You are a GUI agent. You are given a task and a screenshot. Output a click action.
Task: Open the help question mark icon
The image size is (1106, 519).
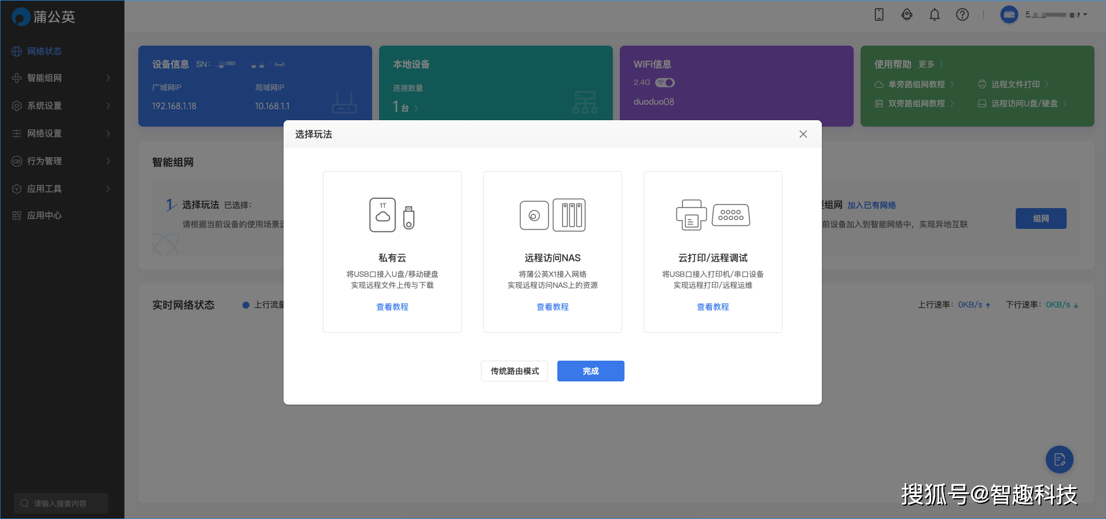[962, 14]
